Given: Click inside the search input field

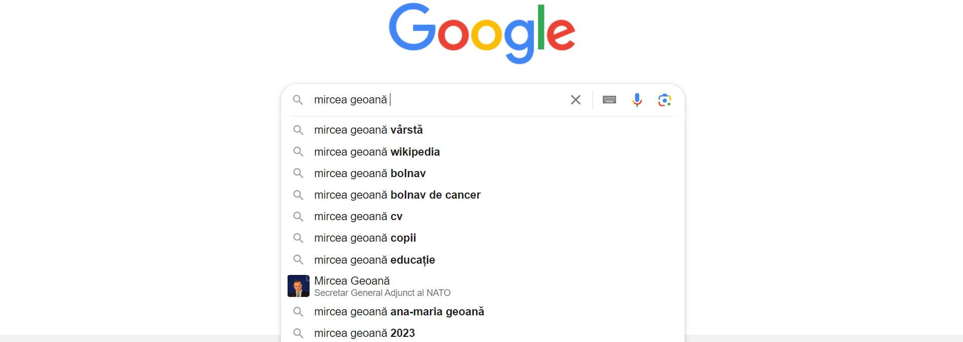Looking at the screenshot, I should coord(435,100).
